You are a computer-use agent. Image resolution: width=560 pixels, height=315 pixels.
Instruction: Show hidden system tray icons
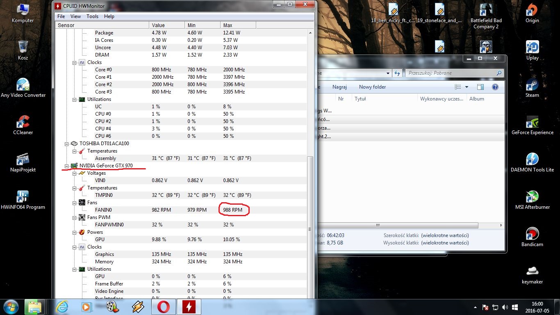(476, 307)
